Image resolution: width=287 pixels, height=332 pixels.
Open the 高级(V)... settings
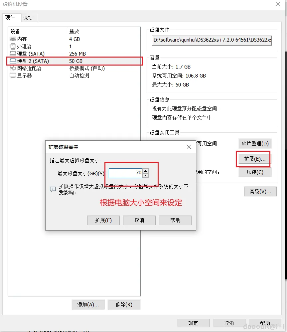tap(260, 191)
